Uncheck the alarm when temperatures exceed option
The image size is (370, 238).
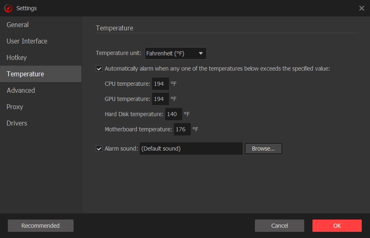(x=99, y=69)
